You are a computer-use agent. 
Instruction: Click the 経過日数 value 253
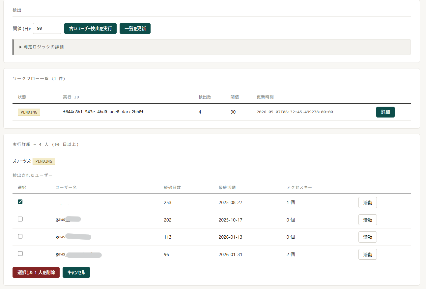[167, 202]
